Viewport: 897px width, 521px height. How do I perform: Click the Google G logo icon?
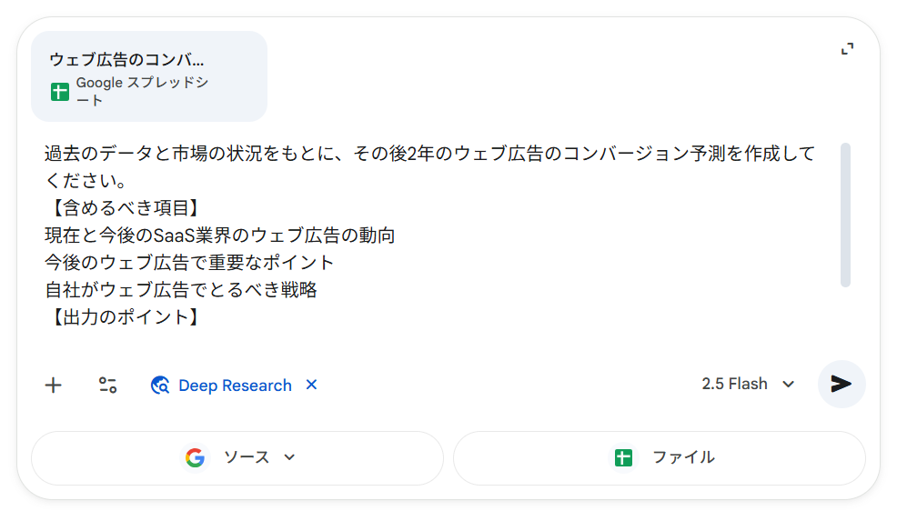tap(195, 457)
